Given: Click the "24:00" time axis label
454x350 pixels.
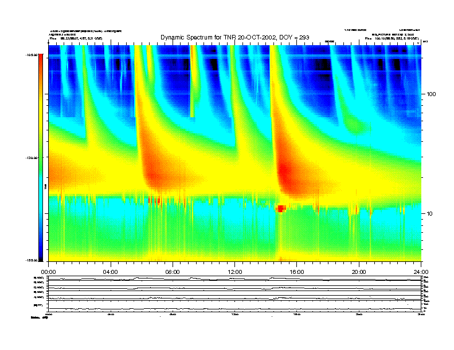Looking at the screenshot, I should [421, 272].
